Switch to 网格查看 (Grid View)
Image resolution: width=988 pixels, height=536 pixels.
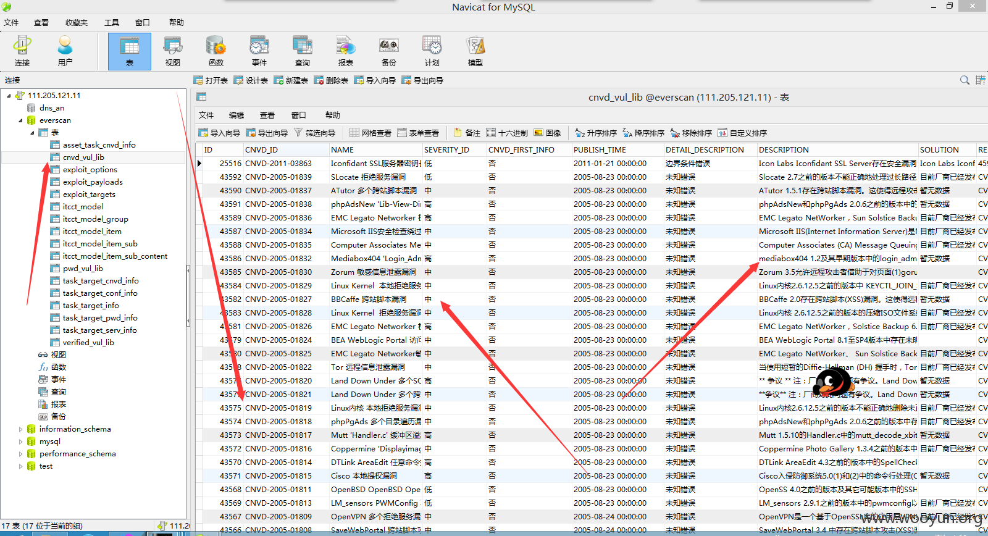[x=371, y=133]
